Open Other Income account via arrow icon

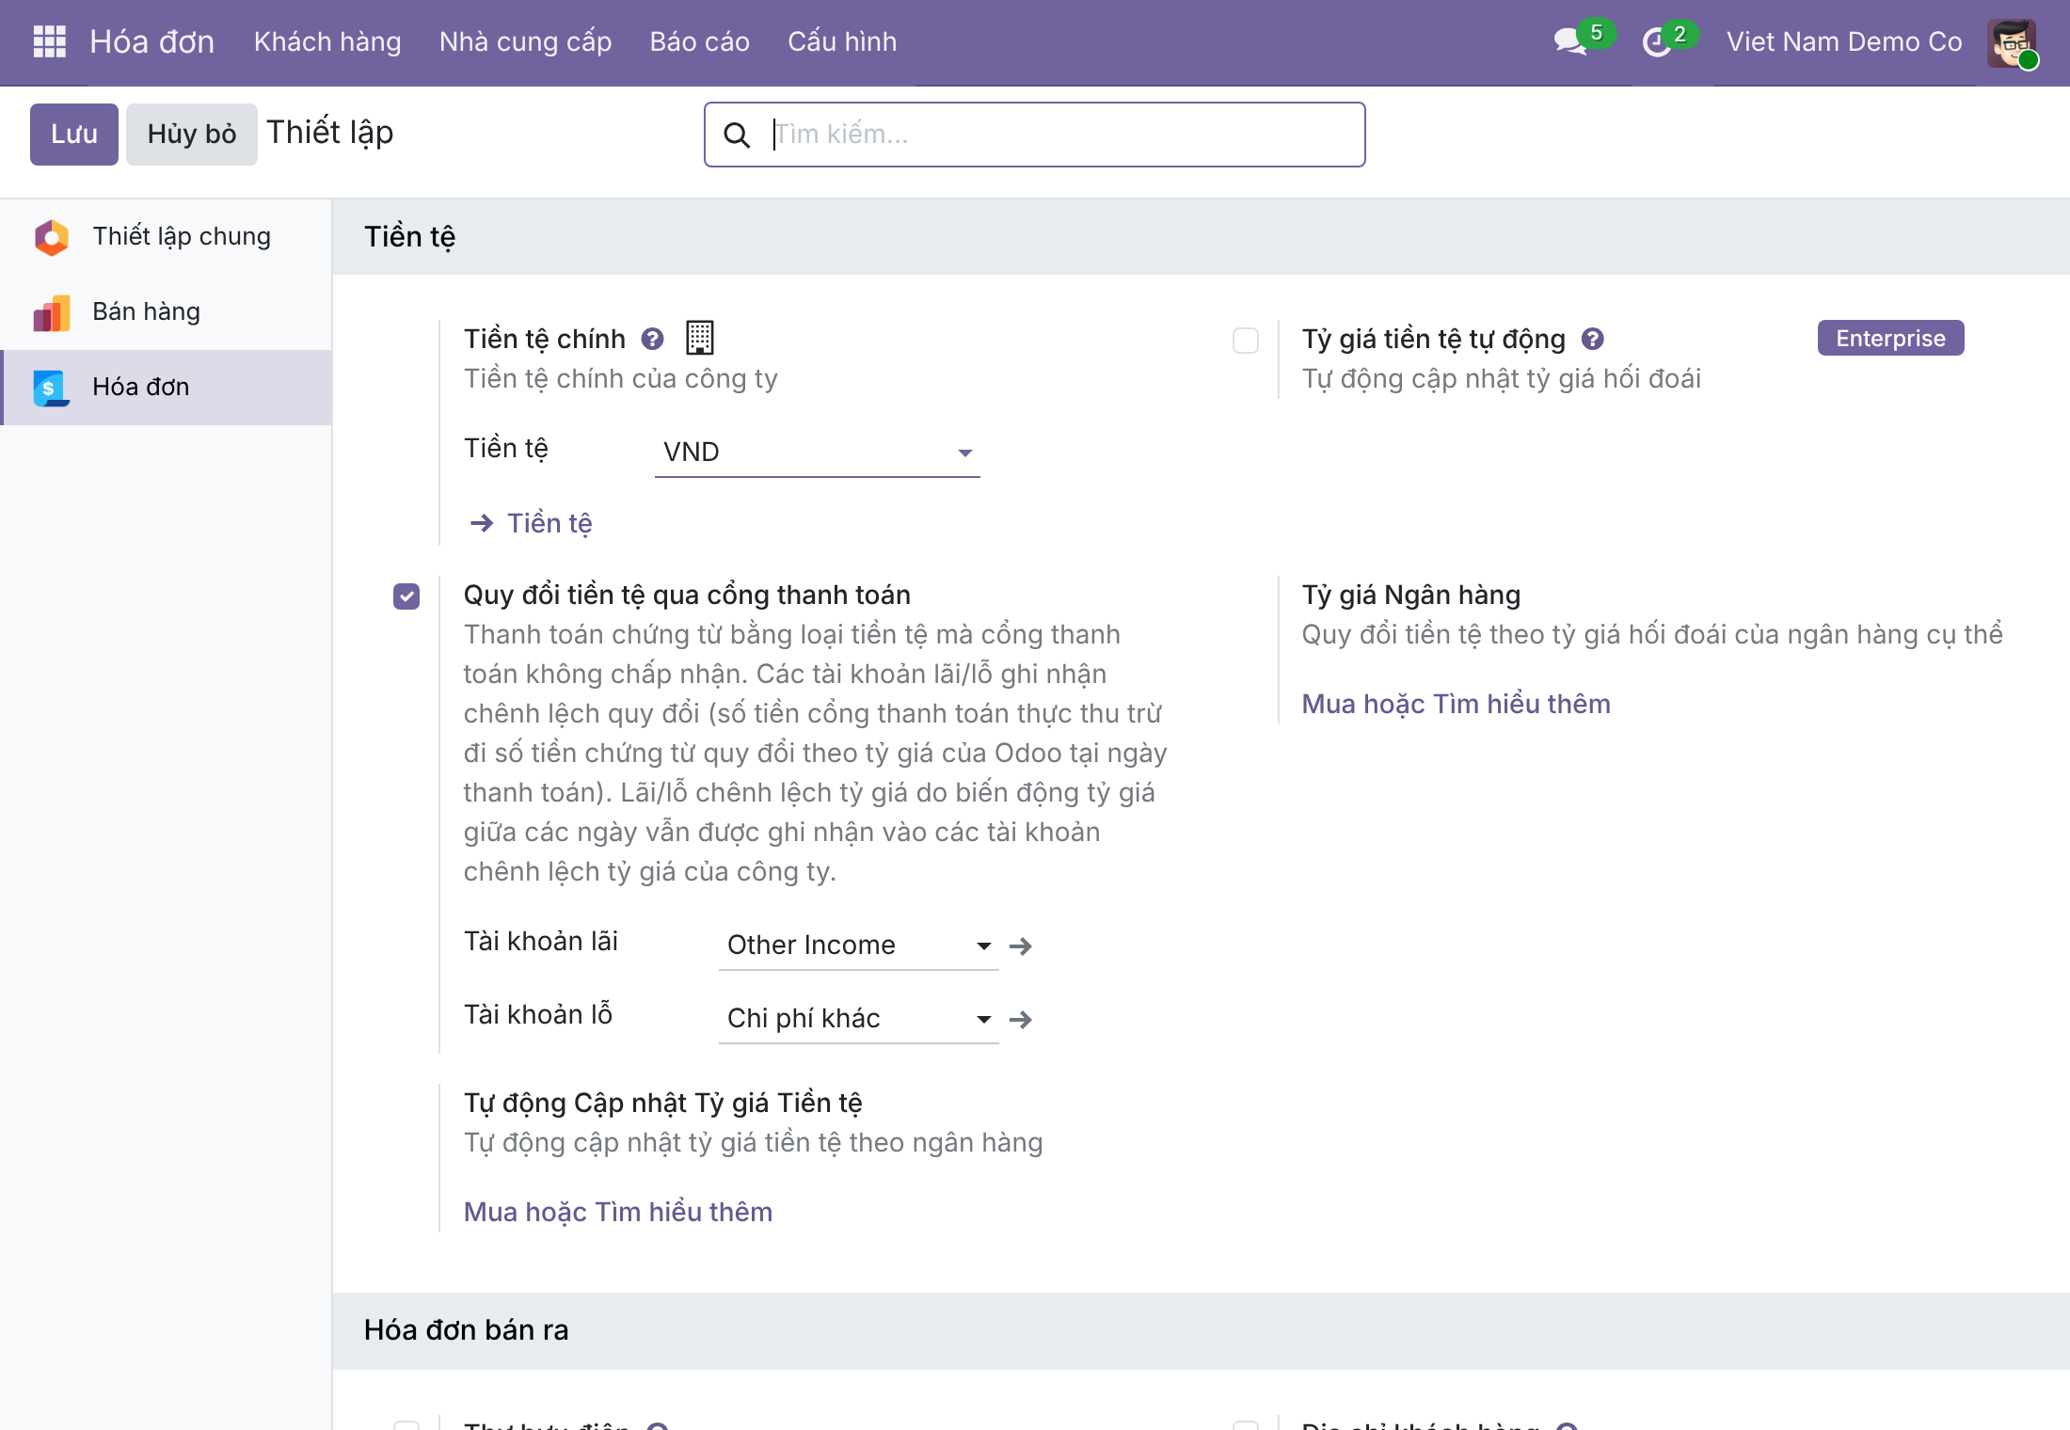(1021, 945)
